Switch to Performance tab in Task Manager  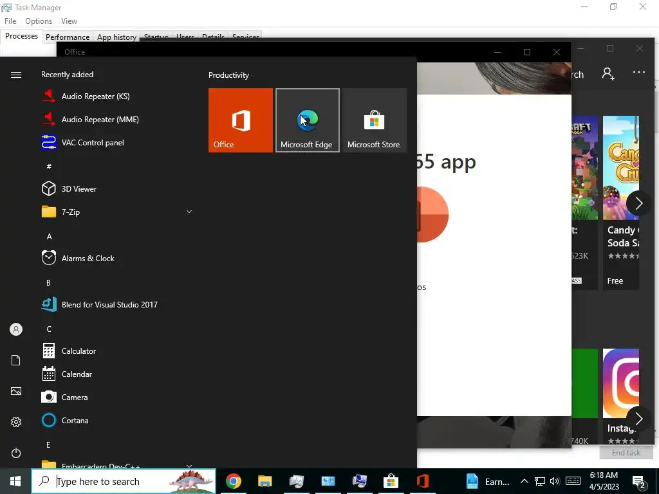pos(68,37)
